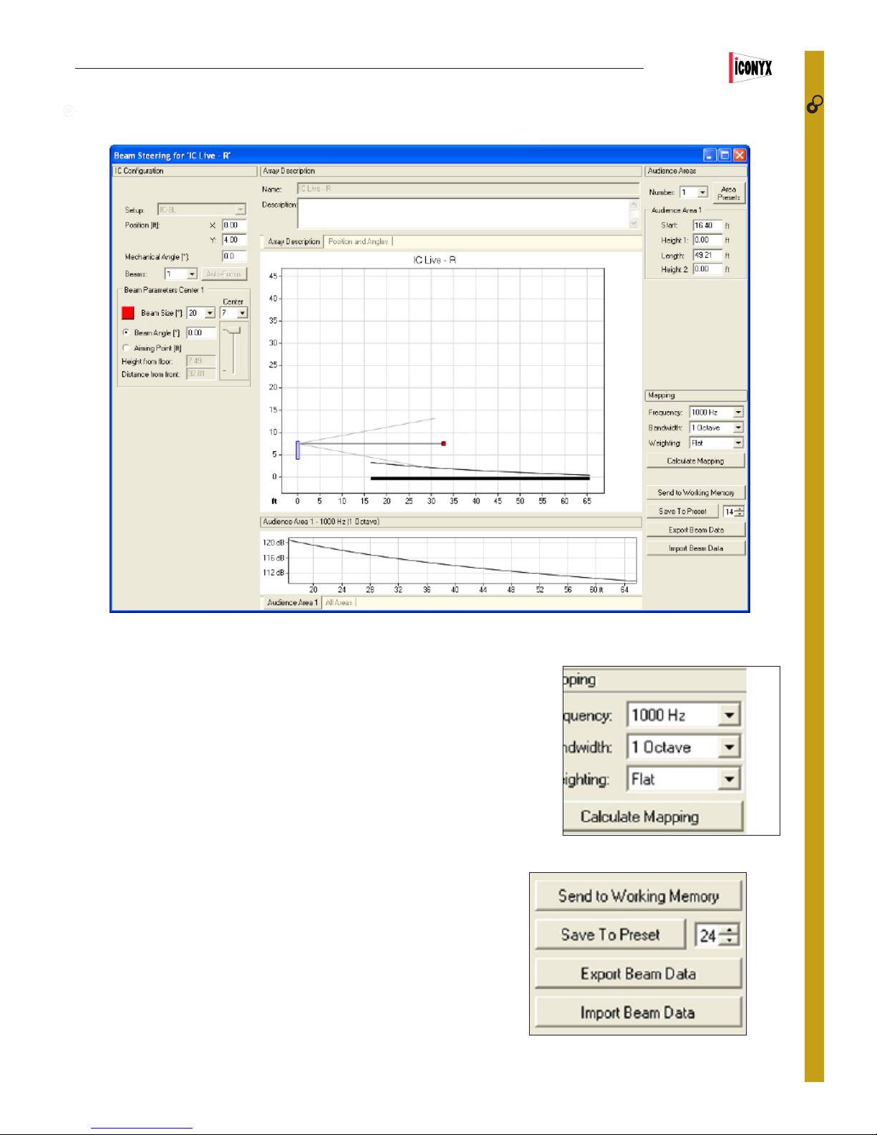This screenshot has height=1135, width=877.
Task: Click the Height from floor field
Action: coord(201,361)
